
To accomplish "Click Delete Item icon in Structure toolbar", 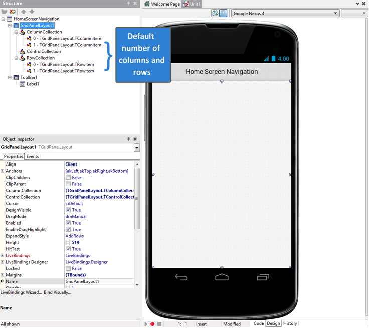I will 12,12.
